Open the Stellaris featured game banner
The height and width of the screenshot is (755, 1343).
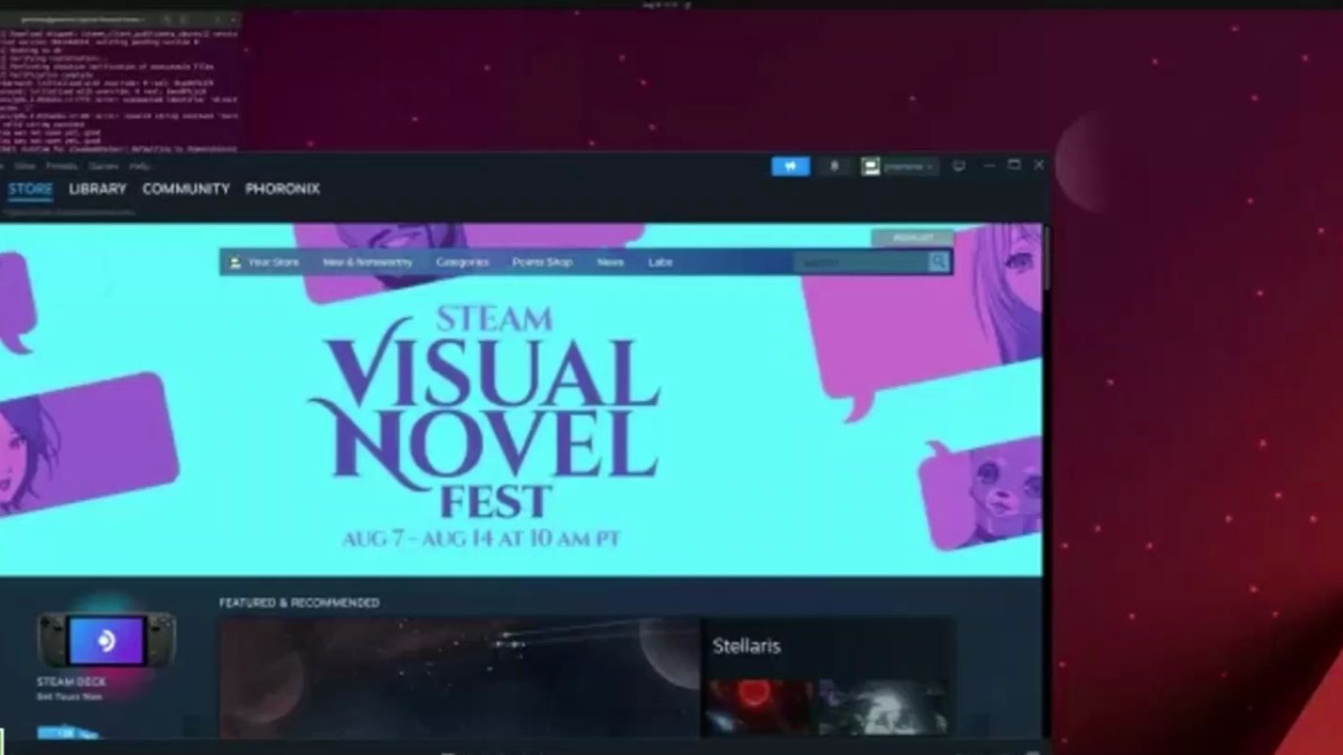[x=459, y=678]
